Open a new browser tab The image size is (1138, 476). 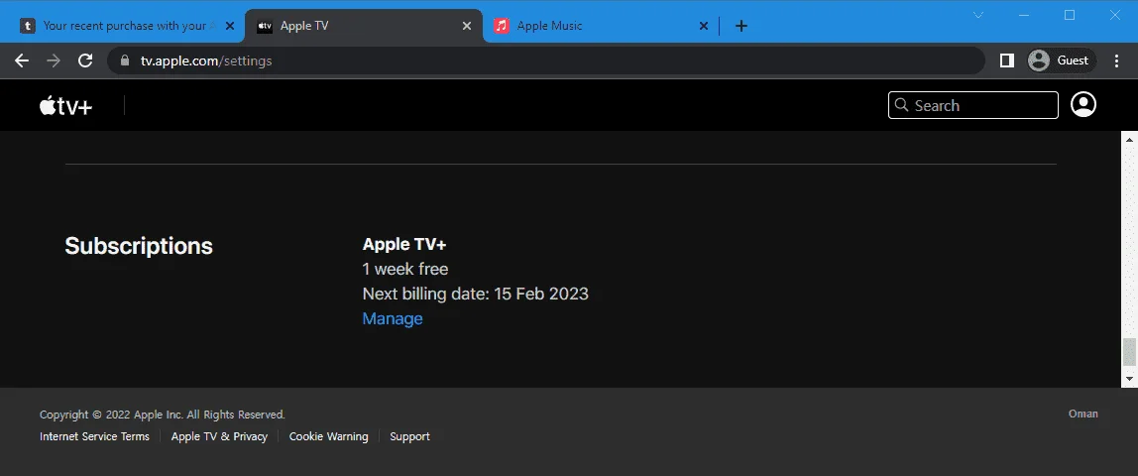pos(741,26)
